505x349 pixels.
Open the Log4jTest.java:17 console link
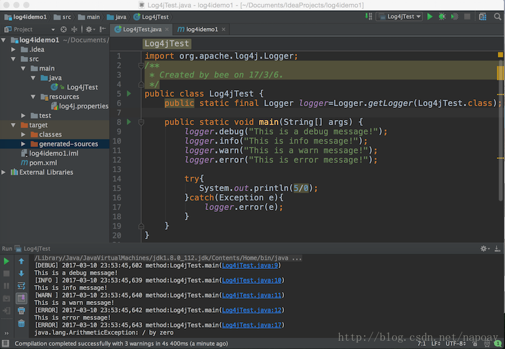(x=251, y=325)
